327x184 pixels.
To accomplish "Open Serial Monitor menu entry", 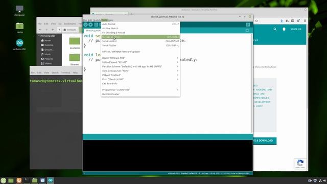I will coord(141,41).
